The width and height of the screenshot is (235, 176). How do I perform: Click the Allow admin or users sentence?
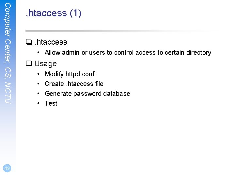click(x=128, y=53)
